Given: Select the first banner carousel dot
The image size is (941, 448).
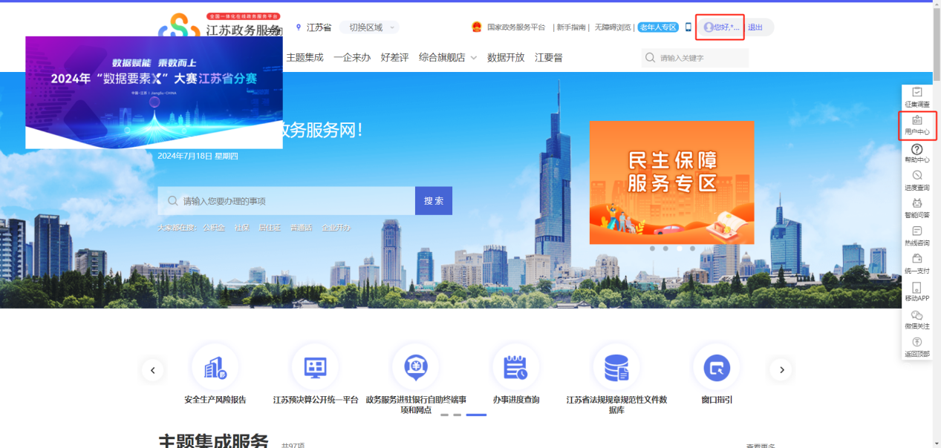Looking at the screenshot, I should [x=652, y=248].
